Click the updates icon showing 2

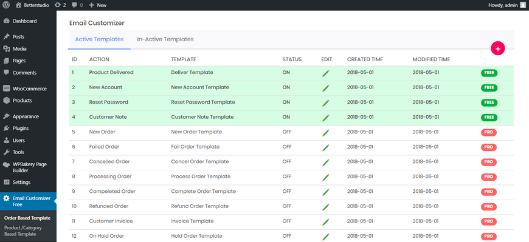coord(60,5)
